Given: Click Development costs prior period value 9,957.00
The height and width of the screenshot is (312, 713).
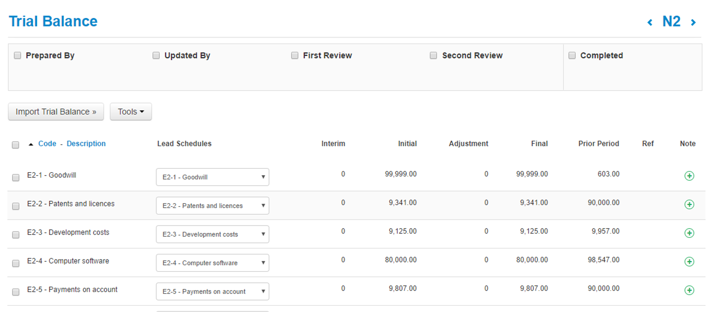Looking at the screenshot, I should click(x=605, y=231).
